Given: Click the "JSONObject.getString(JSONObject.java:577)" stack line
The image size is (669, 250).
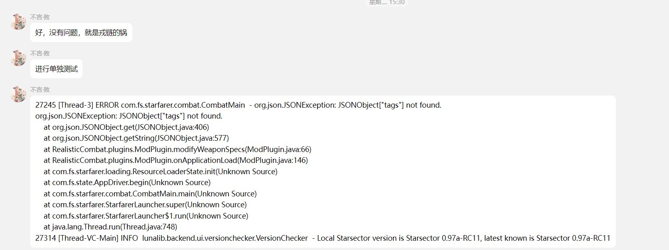Looking at the screenshot, I should 136,138.
